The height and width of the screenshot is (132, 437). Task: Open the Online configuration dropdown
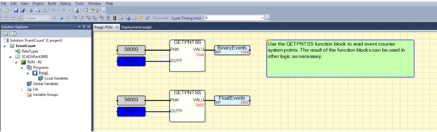[49, 18]
